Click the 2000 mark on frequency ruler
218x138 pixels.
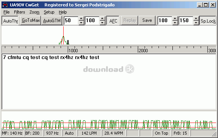pos(143,50)
